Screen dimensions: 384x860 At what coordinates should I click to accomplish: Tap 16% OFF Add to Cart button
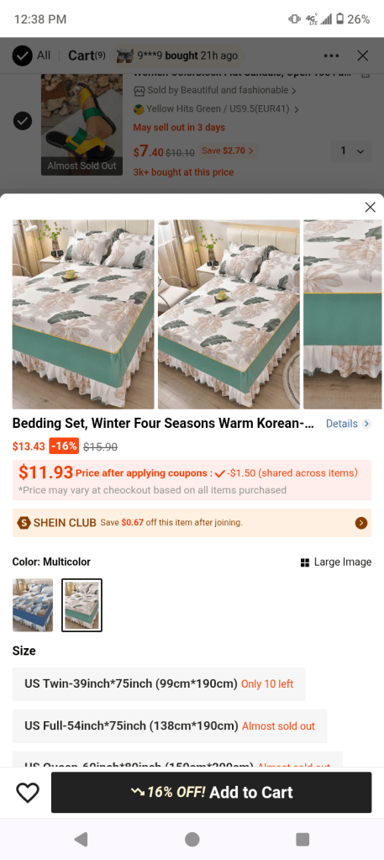pos(211,792)
